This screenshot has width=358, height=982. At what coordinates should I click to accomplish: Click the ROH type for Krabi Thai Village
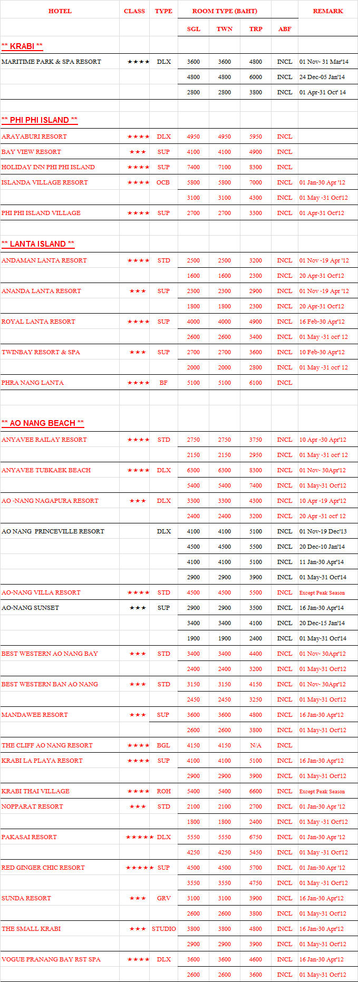pos(163,791)
